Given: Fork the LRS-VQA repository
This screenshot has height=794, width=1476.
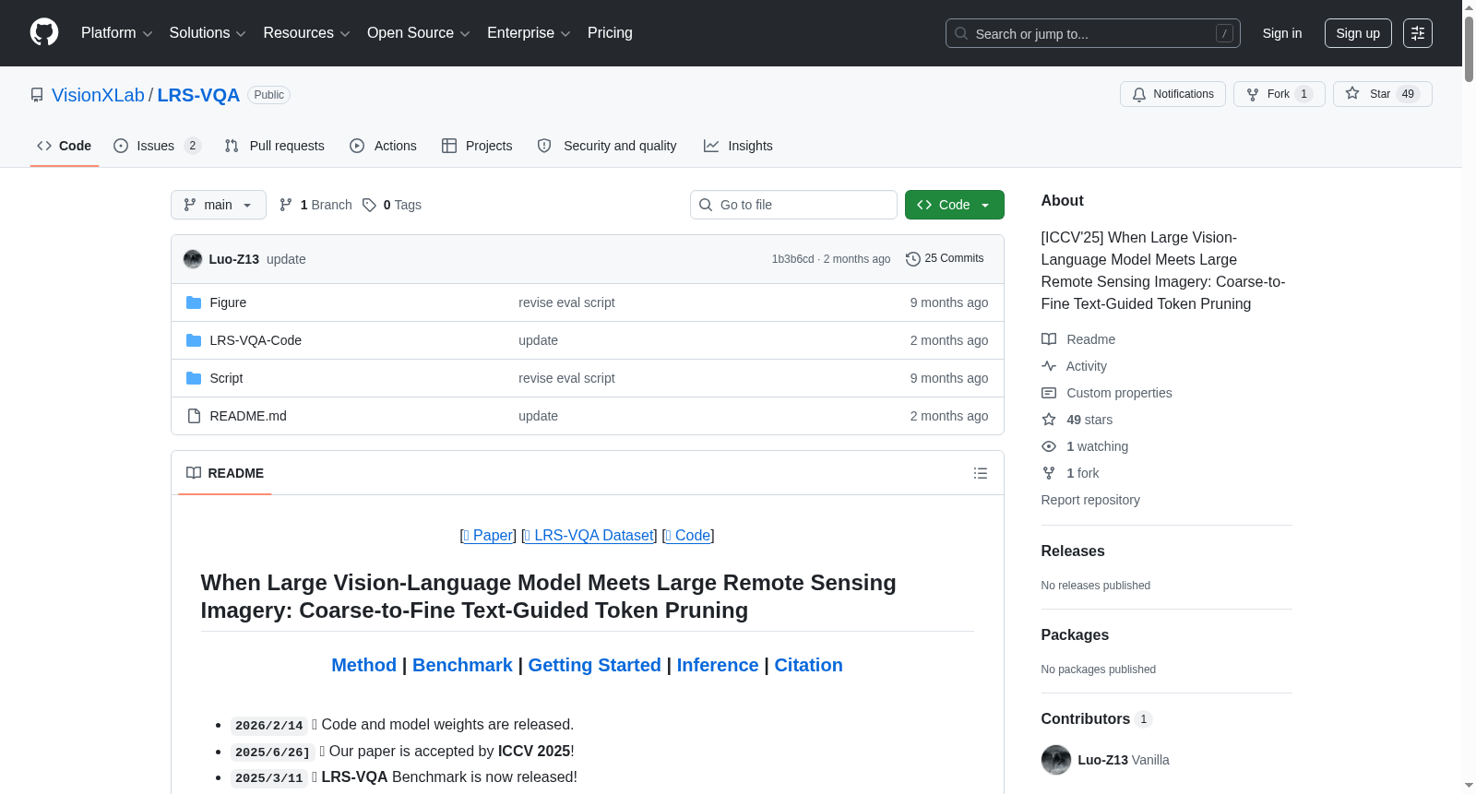Looking at the screenshot, I should [1279, 94].
